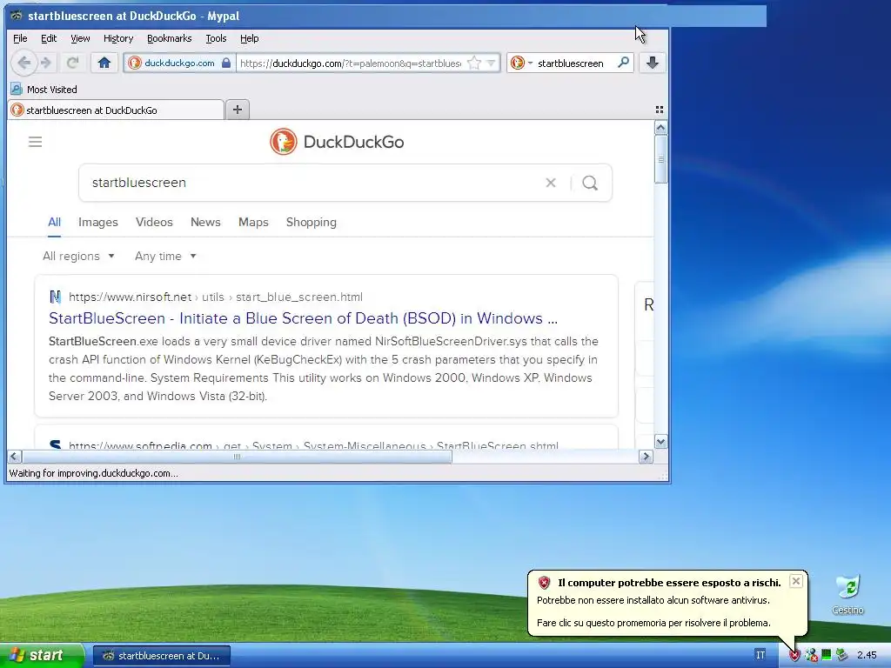
Task: Open the tab groups grid icon
Action: tap(660, 110)
